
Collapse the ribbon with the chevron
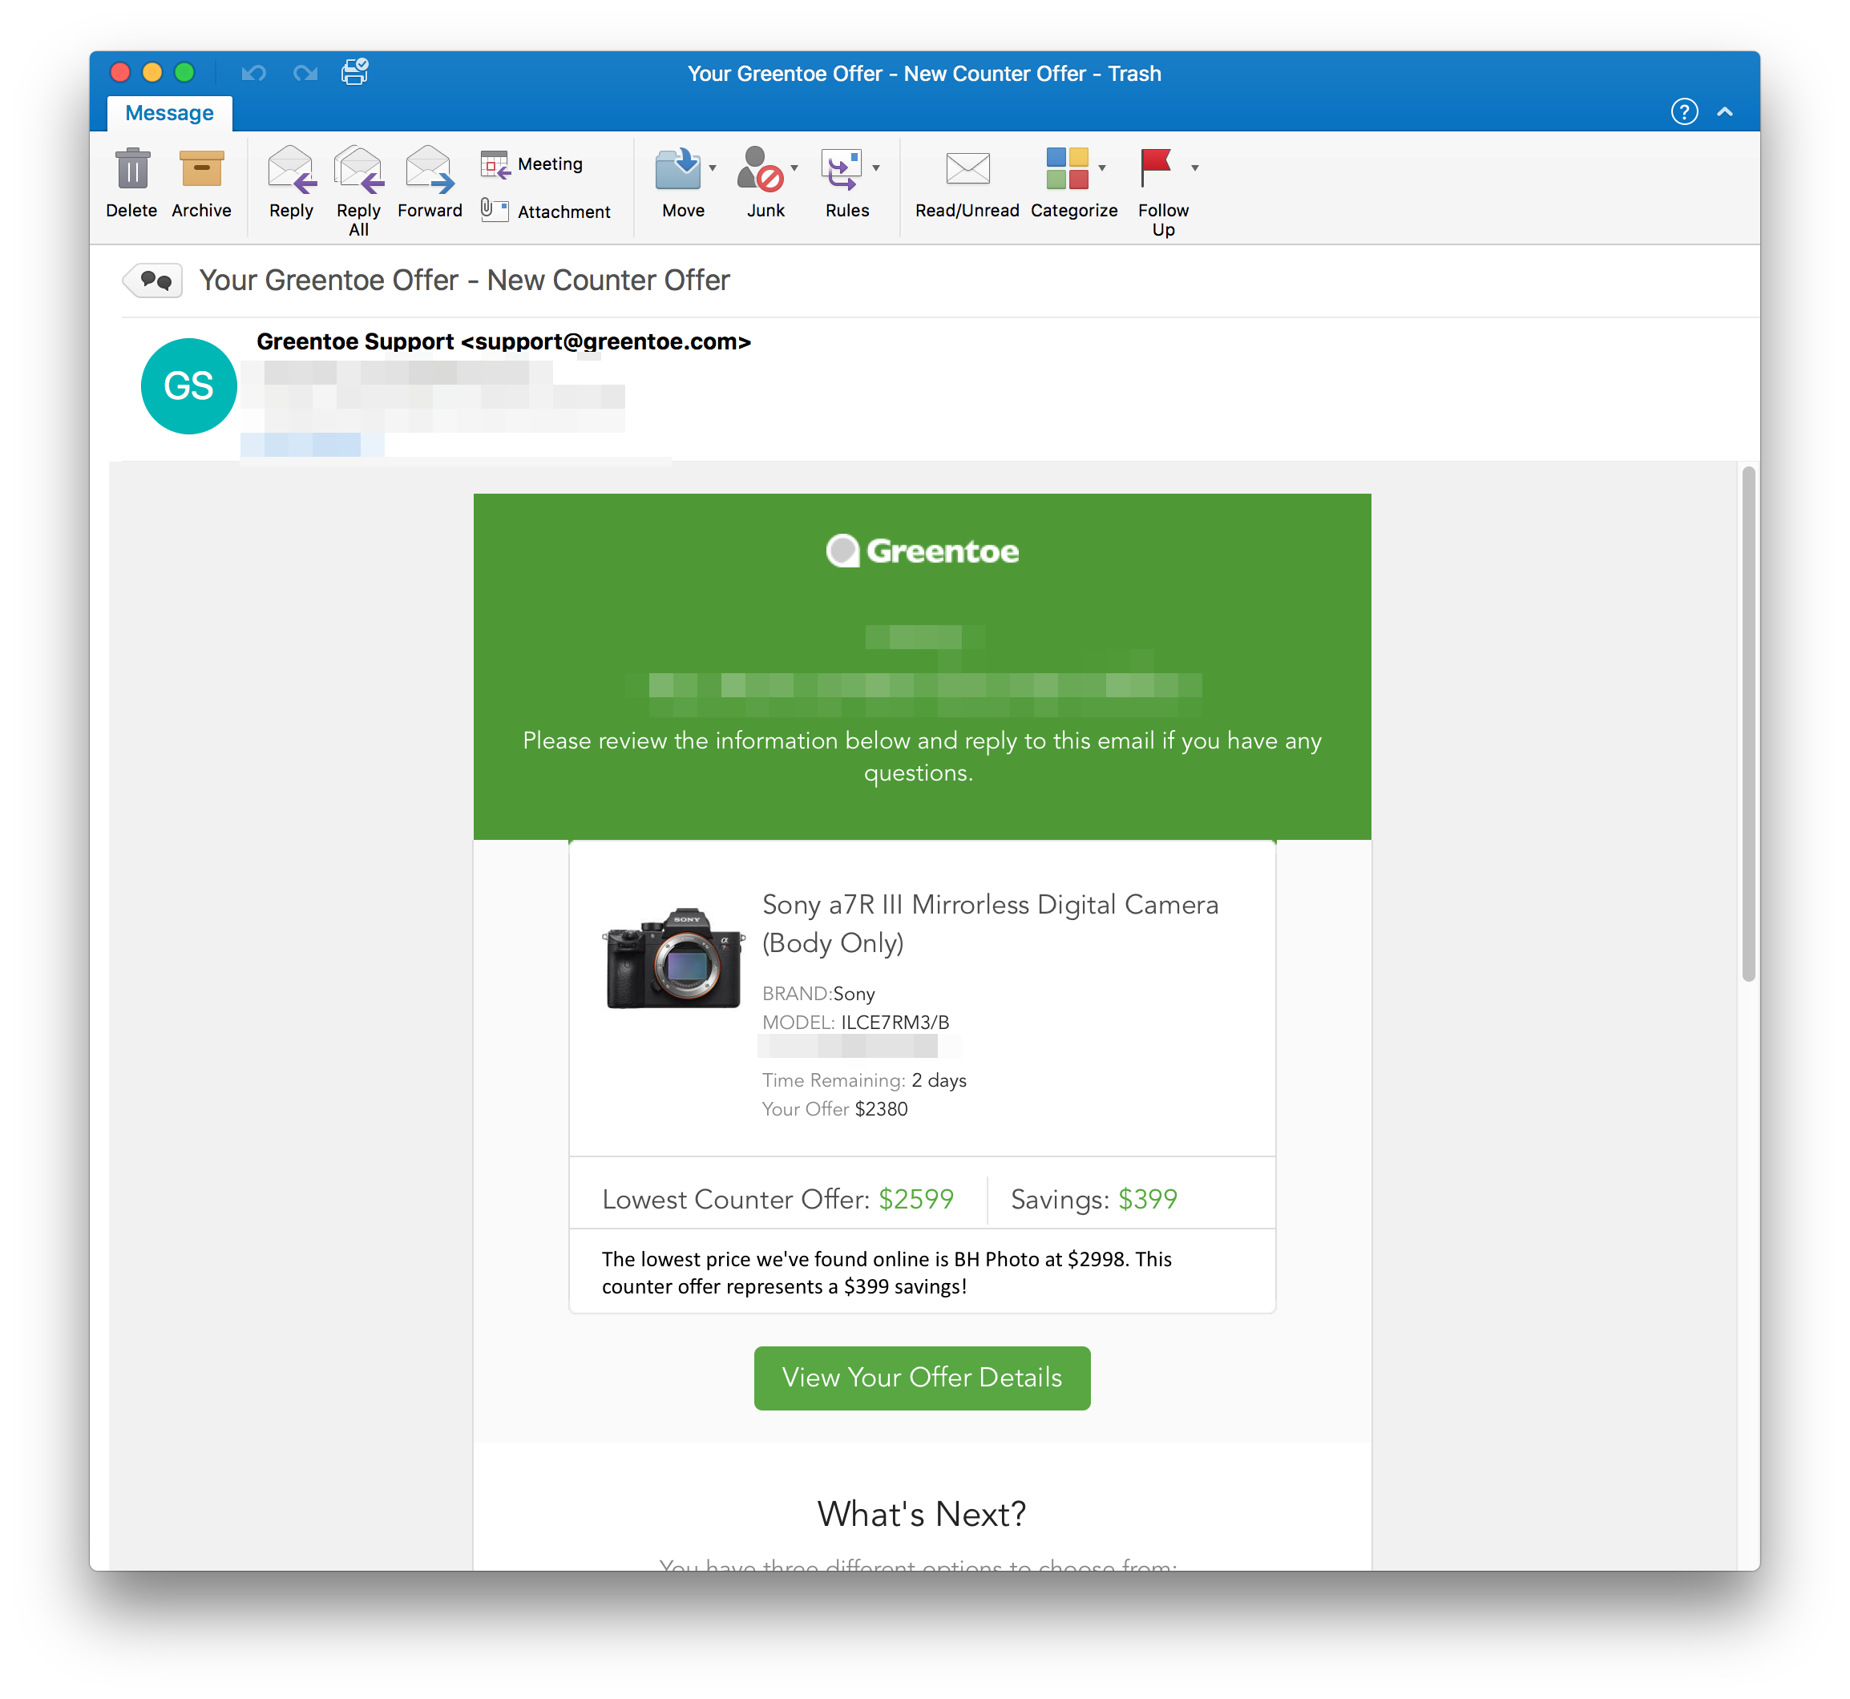point(1725,112)
